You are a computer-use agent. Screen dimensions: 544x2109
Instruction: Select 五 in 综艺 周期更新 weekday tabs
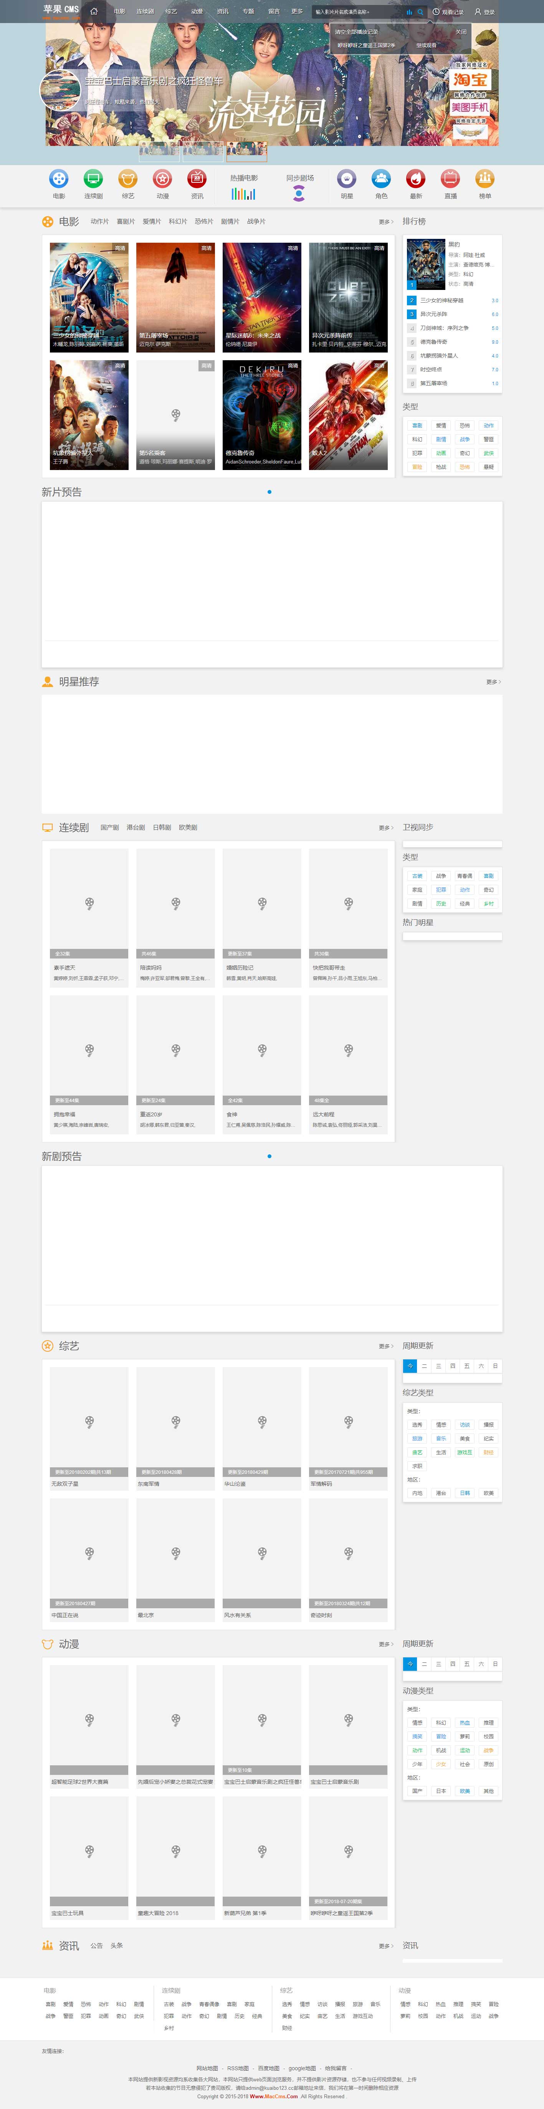467,1366
